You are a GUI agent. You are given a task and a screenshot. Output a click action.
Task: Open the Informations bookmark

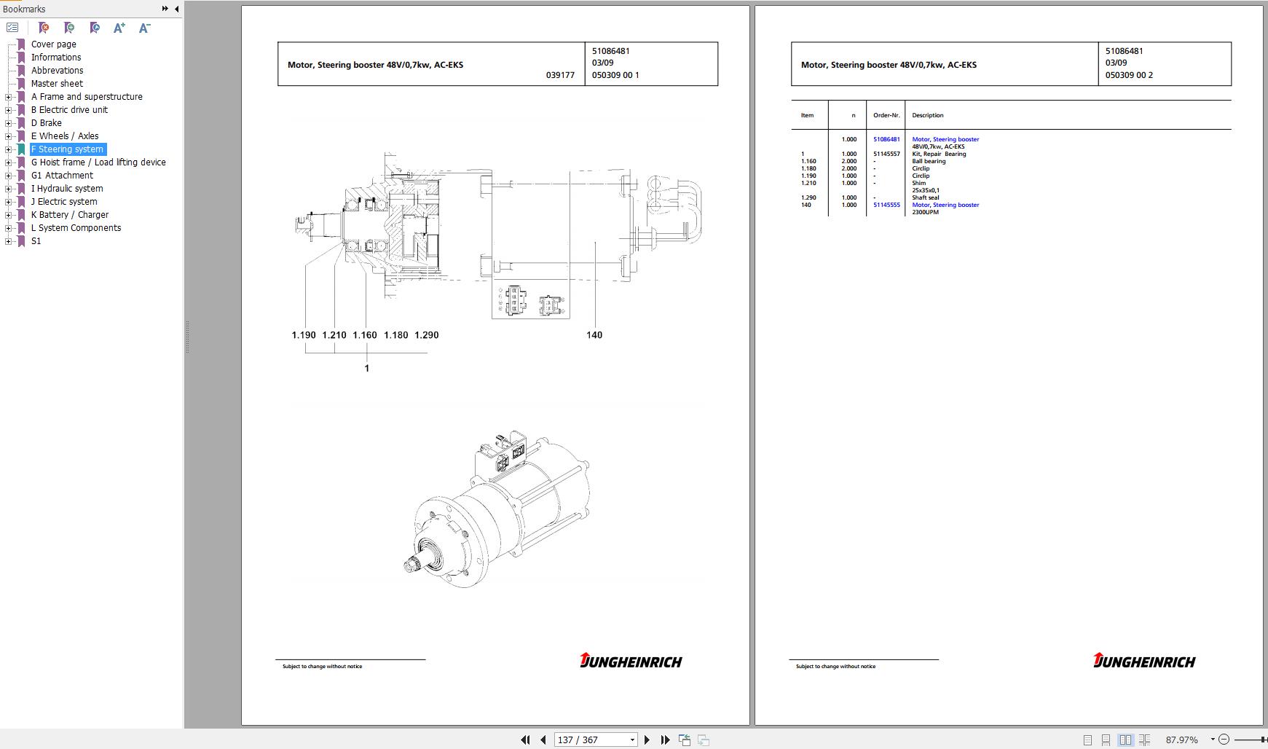[x=56, y=58]
